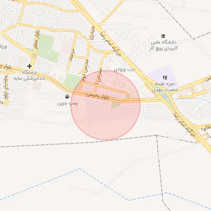Click inside the red shaded circle overlay
Viewport: 211px width, 211px height.
point(105,105)
